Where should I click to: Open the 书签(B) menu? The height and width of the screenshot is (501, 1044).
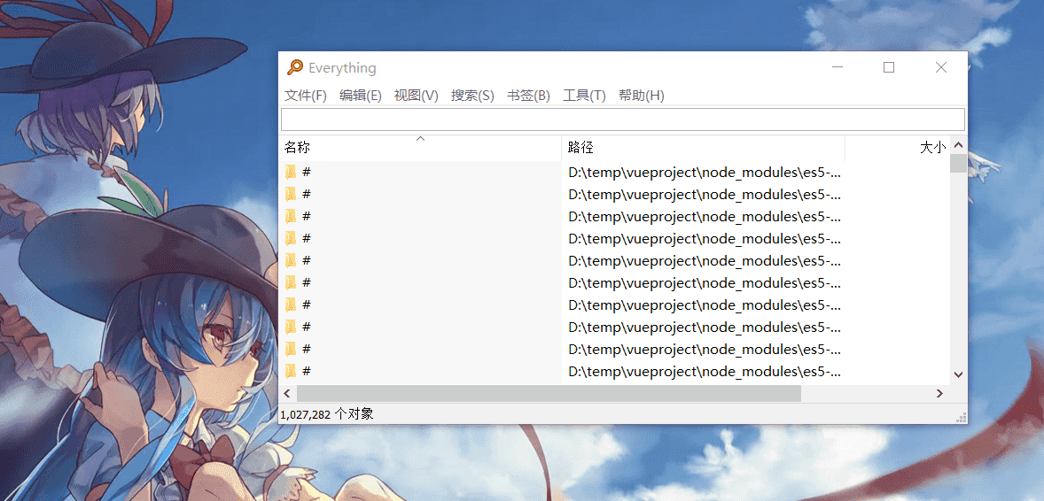click(529, 96)
